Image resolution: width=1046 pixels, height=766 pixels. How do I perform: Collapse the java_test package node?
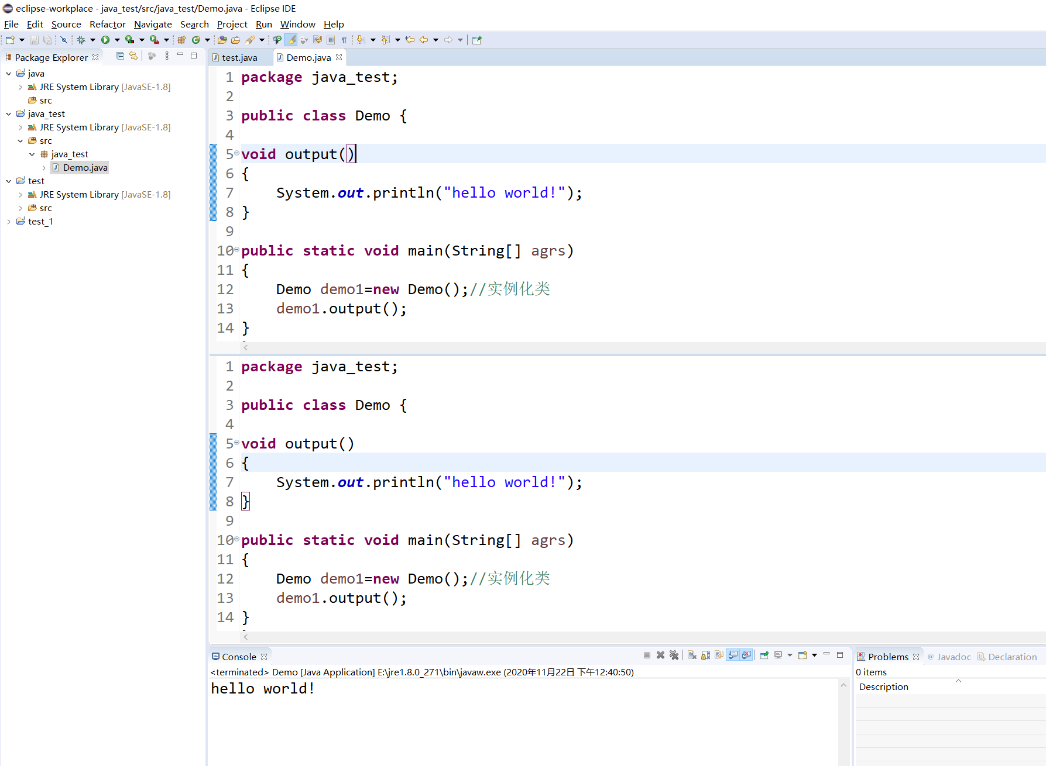[x=32, y=154]
